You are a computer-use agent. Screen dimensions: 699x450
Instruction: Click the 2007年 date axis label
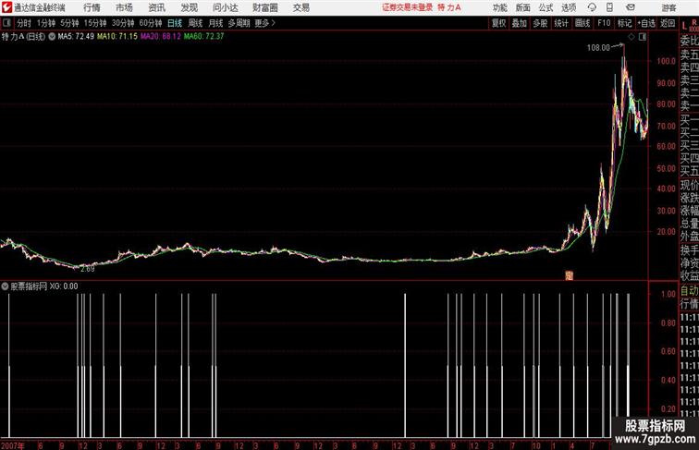pyautogui.click(x=13, y=445)
